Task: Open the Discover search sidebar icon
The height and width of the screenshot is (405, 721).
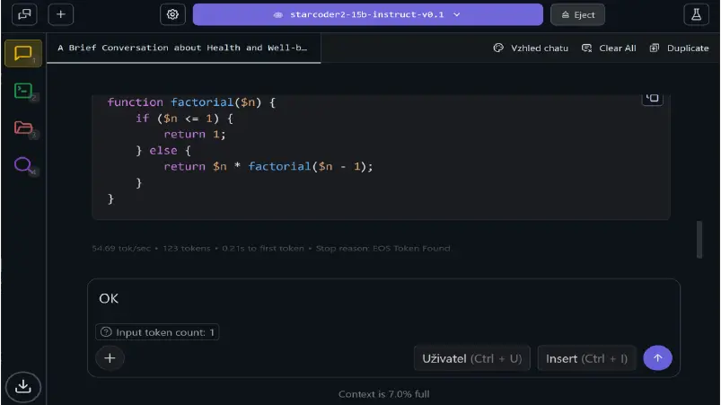Action: pos(23,164)
